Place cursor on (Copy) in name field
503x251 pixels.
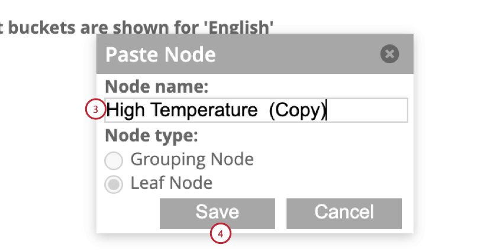296,110
